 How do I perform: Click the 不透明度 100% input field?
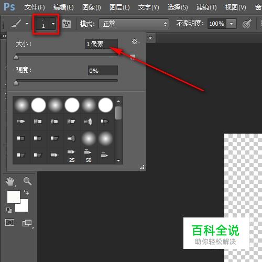pos(217,24)
